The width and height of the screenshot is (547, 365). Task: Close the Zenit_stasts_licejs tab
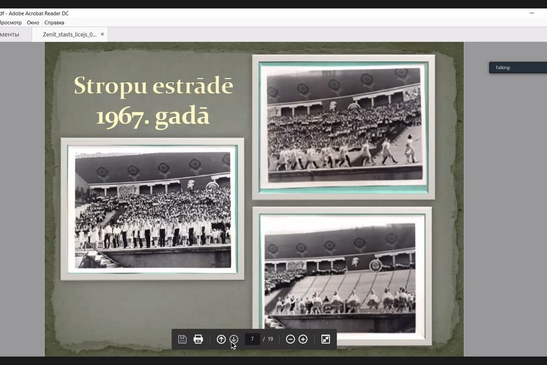tap(103, 34)
